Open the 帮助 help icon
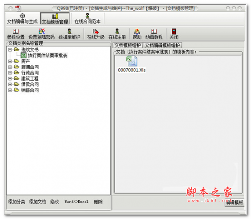The height and width of the screenshot is (219, 251). point(137,32)
